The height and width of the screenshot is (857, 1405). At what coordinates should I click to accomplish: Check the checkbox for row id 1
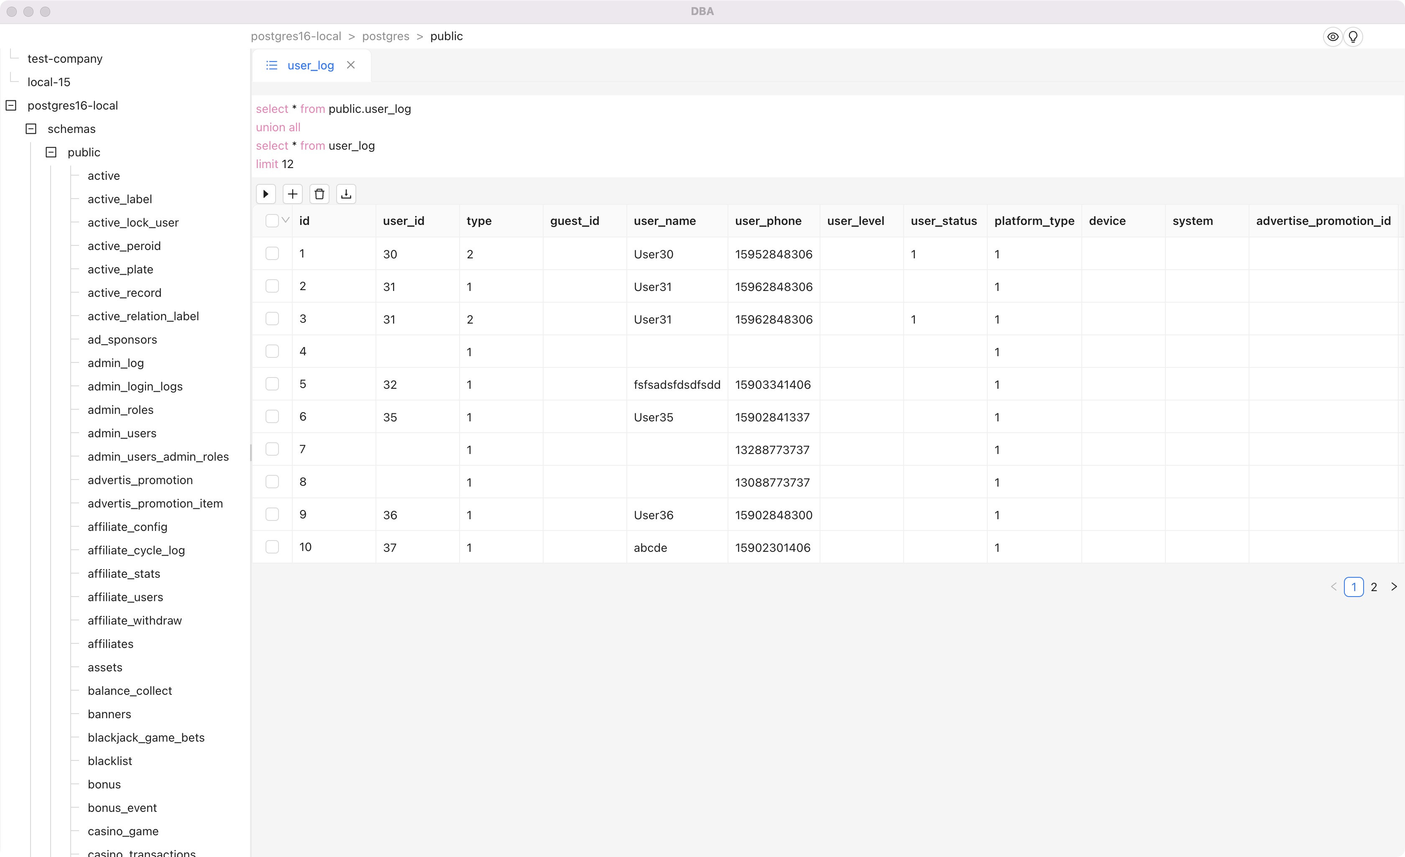pyautogui.click(x=272, y=254)
